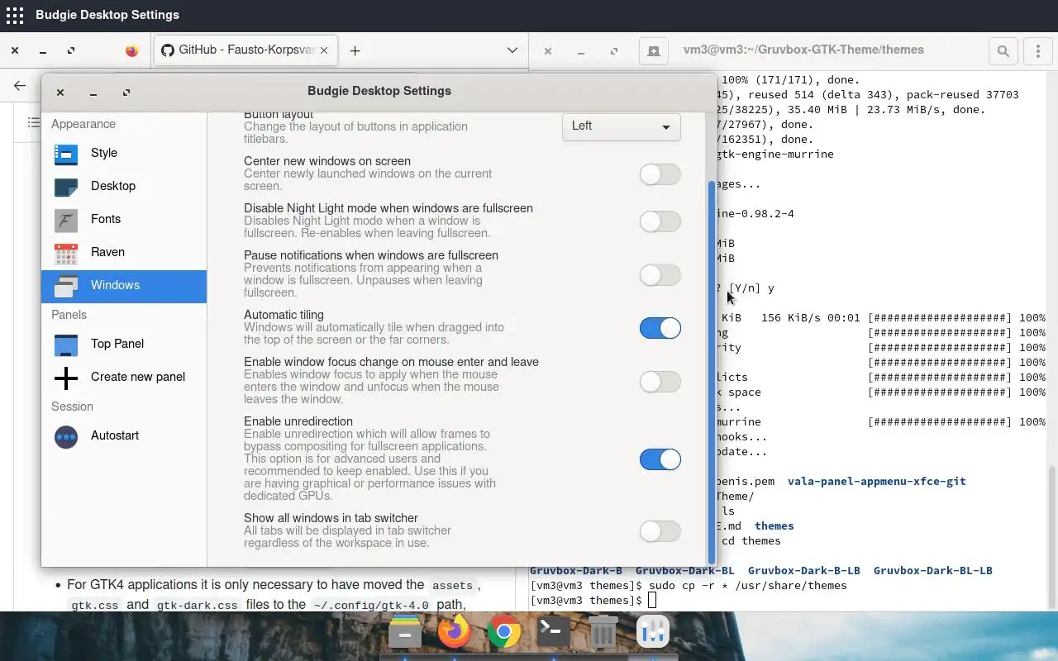Click the terminal command prompt line
The width and height of the screenshot is (1058, 661).
coord(593,600)
